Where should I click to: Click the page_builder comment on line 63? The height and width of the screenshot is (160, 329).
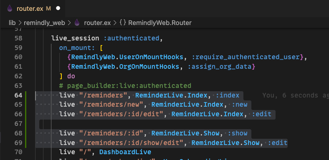tap(125, 86)
